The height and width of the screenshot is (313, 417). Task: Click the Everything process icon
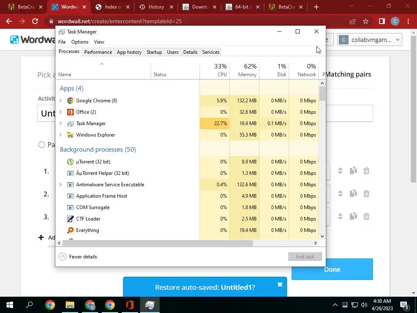(70, 230)
